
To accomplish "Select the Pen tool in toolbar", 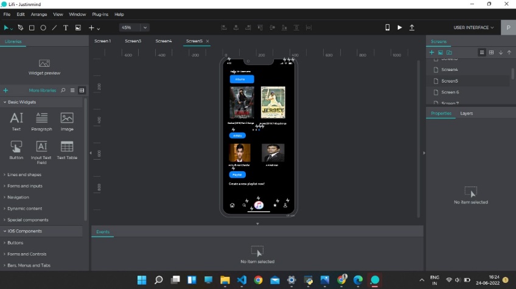I will 21,27.
